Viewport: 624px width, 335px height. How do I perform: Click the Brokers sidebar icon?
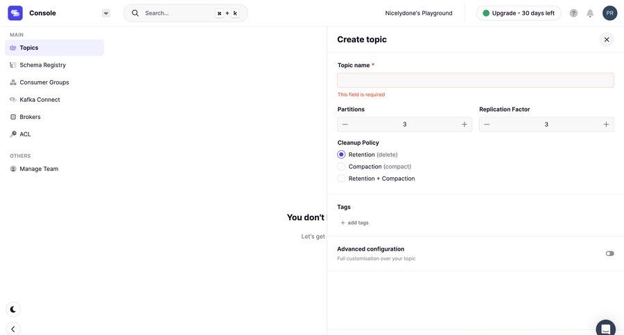13,117
